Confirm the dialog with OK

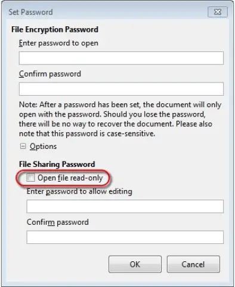click(x=135, y=264)
